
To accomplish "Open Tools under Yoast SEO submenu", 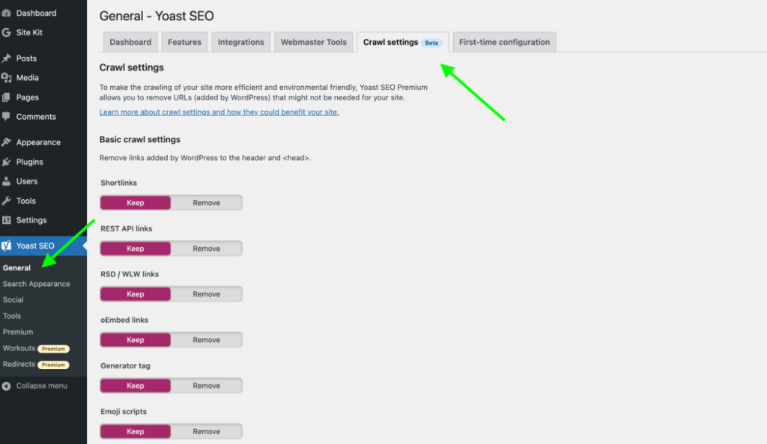I will pyautogui.click(x=12, y=316).
